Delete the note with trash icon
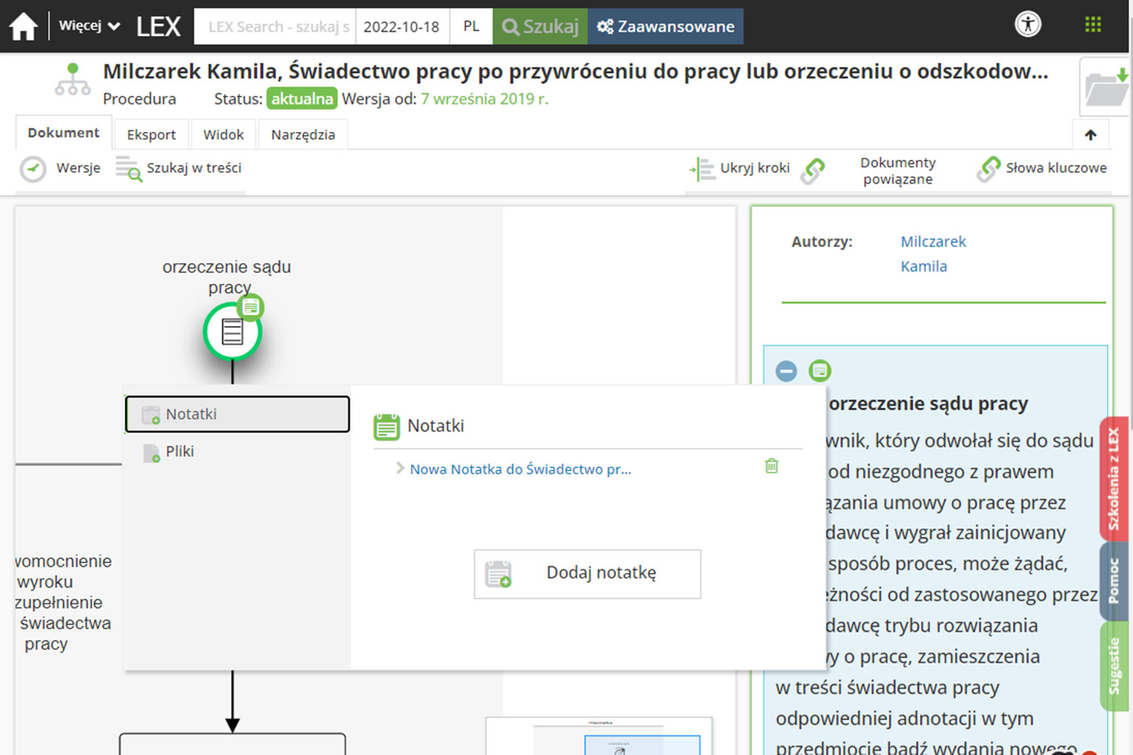This screenshot has width=1133, height=755. coord(772,466)
